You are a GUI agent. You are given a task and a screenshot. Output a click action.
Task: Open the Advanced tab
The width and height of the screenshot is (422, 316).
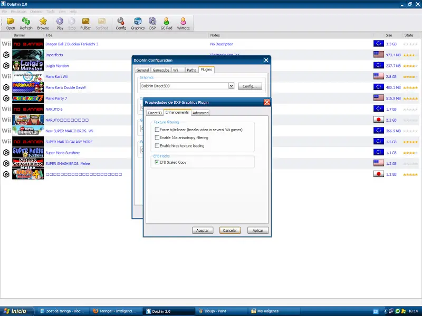[200, 113]
